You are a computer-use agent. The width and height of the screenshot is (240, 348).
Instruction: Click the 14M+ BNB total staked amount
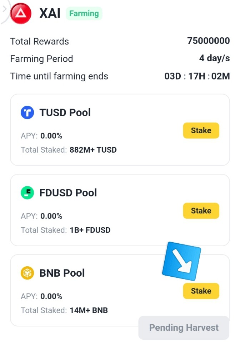tap(89, 310)
